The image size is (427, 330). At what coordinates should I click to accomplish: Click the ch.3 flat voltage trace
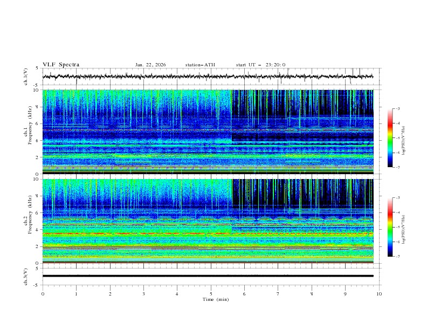[x=208, y=276]
